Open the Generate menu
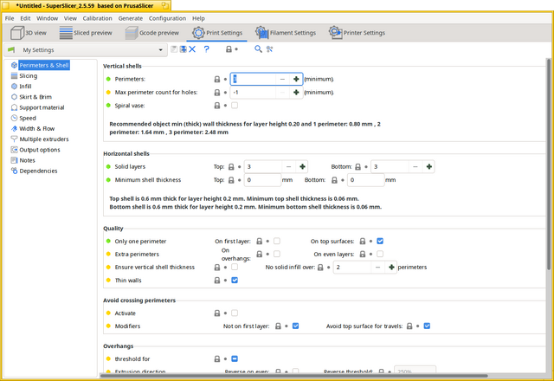This screenshot has width=554, height=381. [x=131, y=18]
